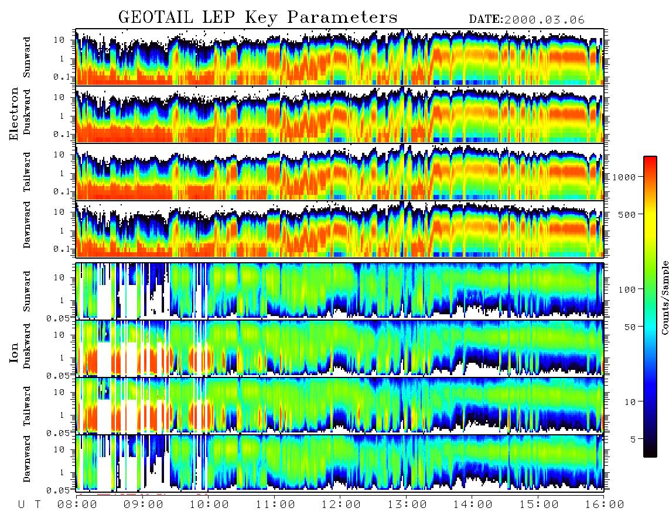Click the 09:00 time axis label

click(143, 505)
